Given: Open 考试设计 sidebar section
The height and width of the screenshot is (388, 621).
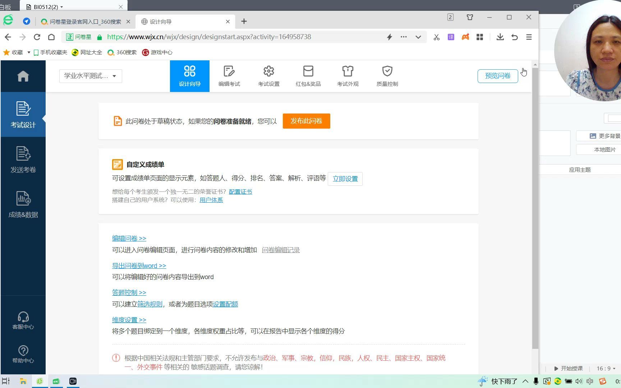Looking at the screenshot, I should [x=23, y=115].
